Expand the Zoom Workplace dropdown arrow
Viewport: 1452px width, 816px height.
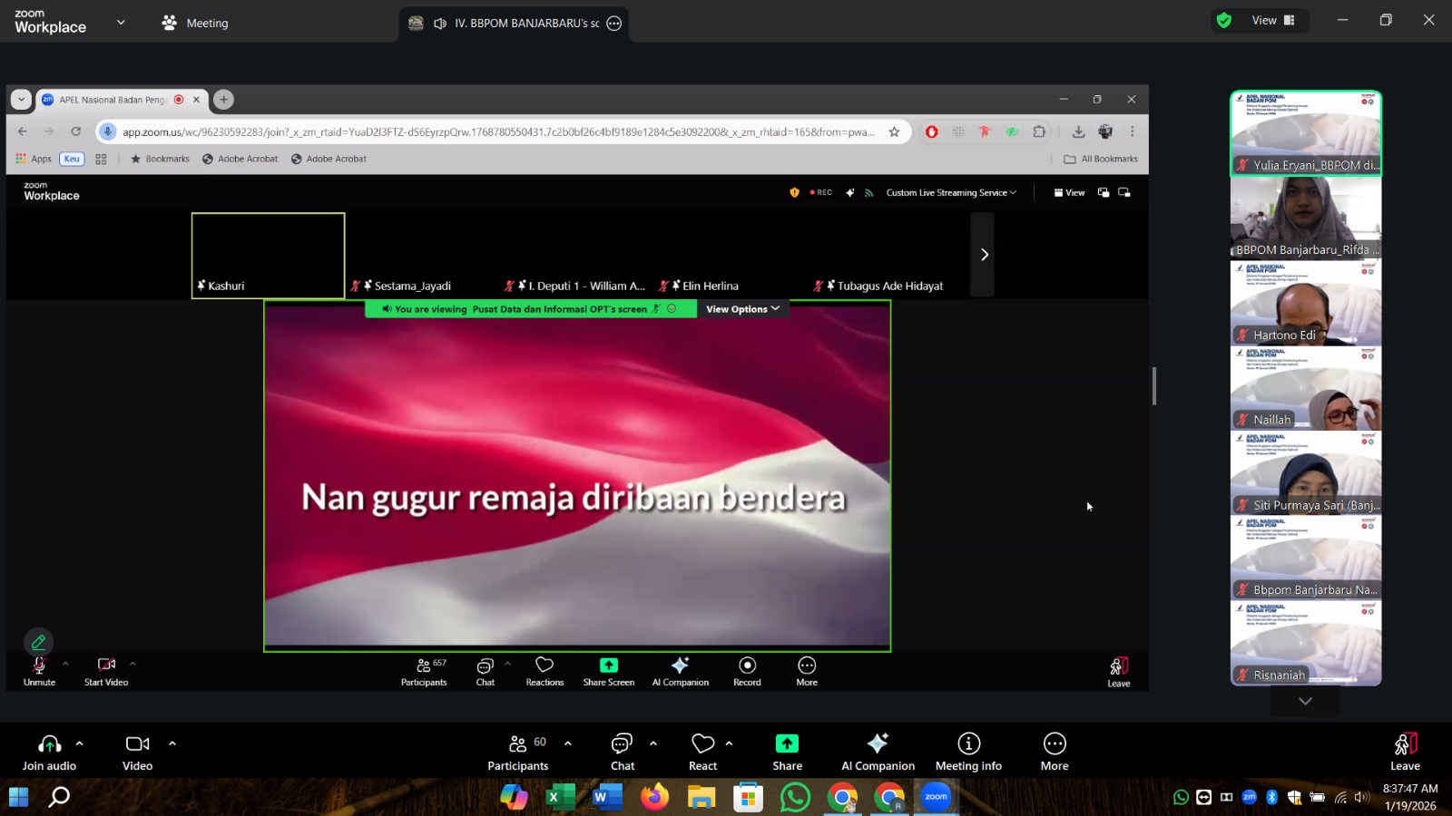(x=121, y=23)
